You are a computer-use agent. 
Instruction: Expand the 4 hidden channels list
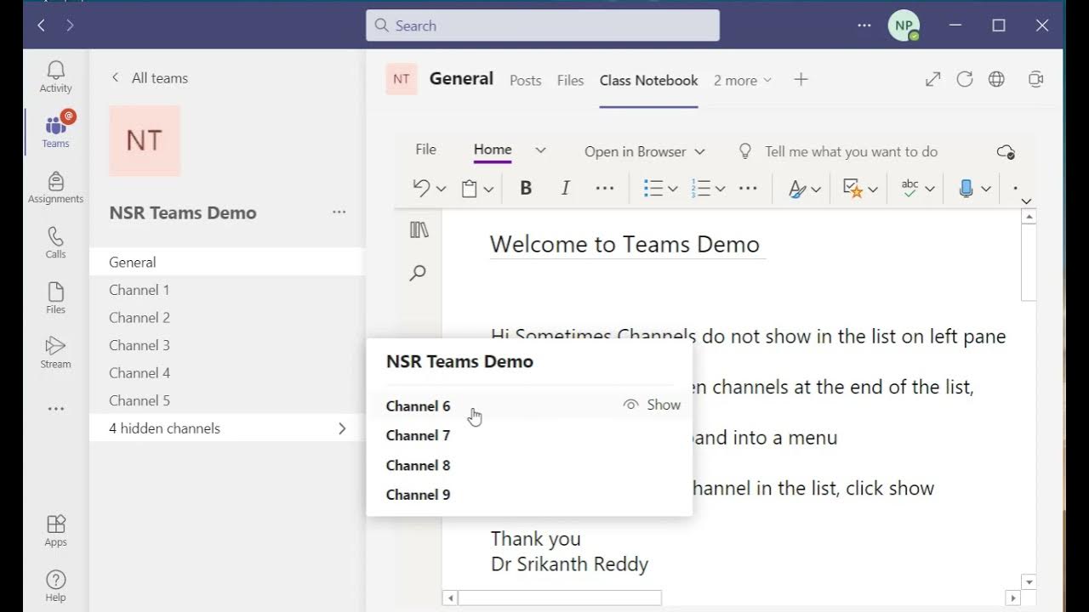[x=227, y=428]
